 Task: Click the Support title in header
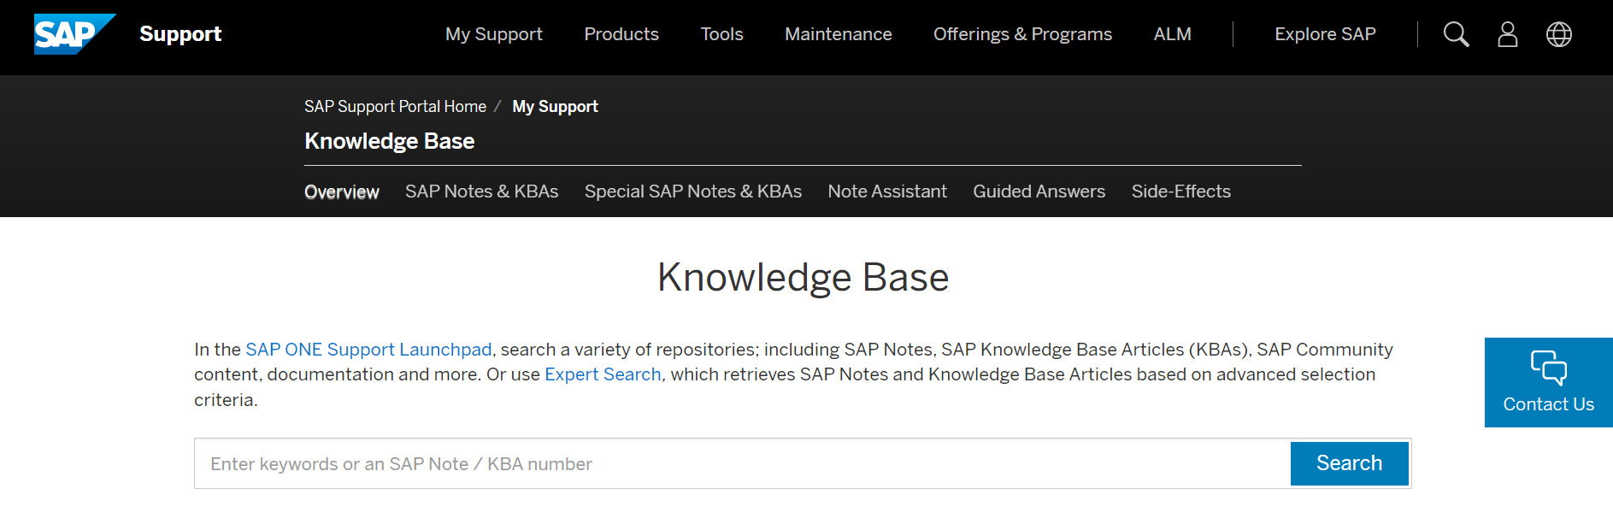point(180,34)
